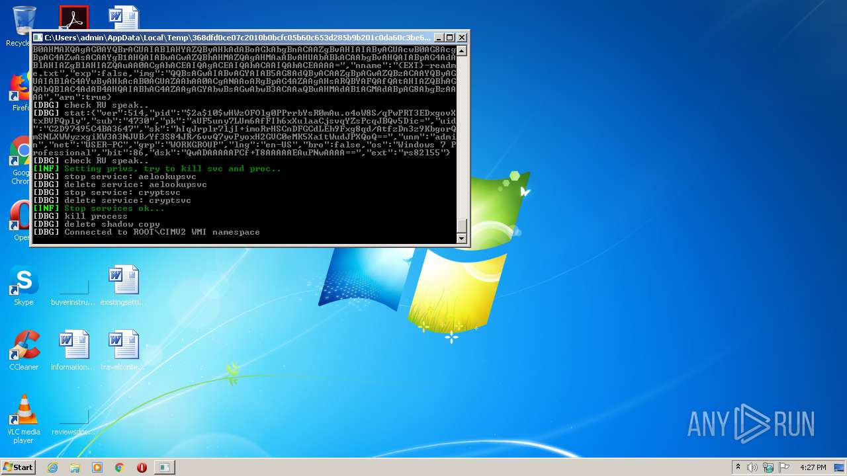Click the console scrollbar up arrow
The image size is (847, 476).
tap(462, 51)
